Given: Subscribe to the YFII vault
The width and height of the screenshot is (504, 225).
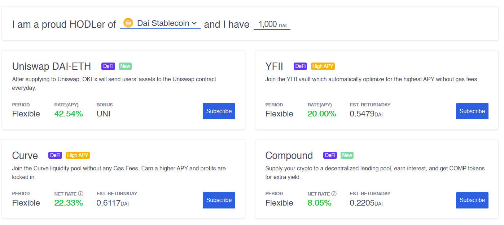Looking at the screenshot, I should pos(472,111).
